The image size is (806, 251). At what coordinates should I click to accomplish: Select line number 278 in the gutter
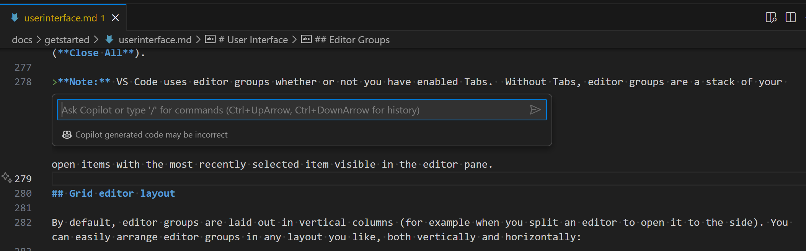tap(23, 81)
